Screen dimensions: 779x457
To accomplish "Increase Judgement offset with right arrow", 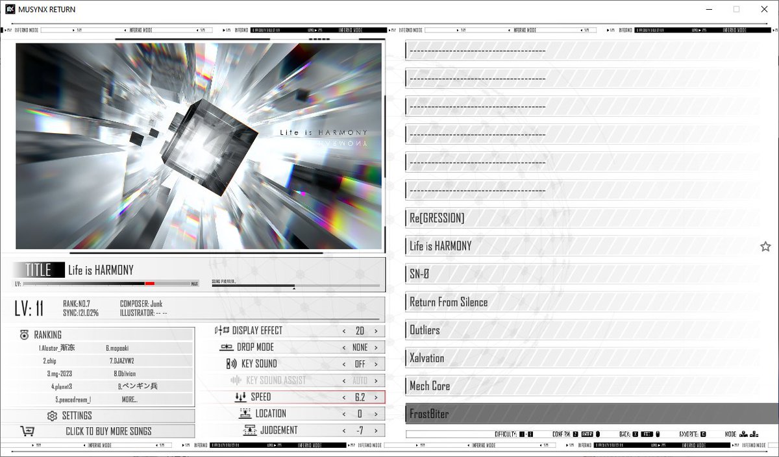I will tap(376, 430).
